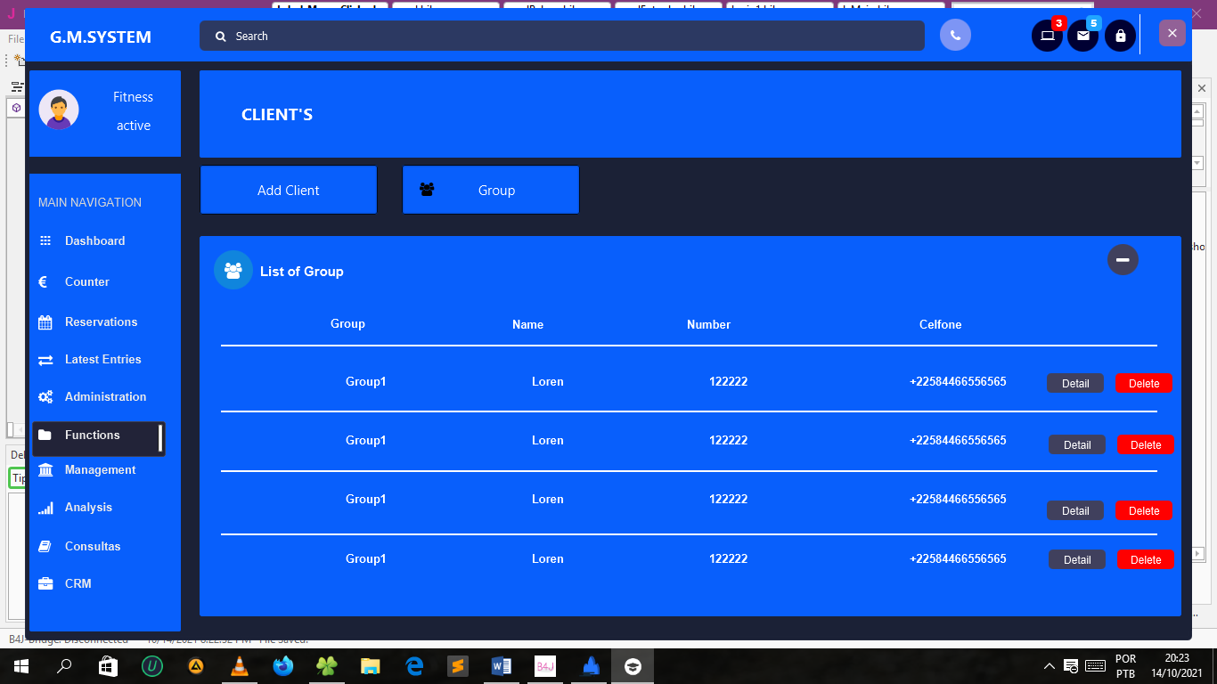Delete the last Group1 row
1217x684 pixels.
click(x=1146, y=559)
